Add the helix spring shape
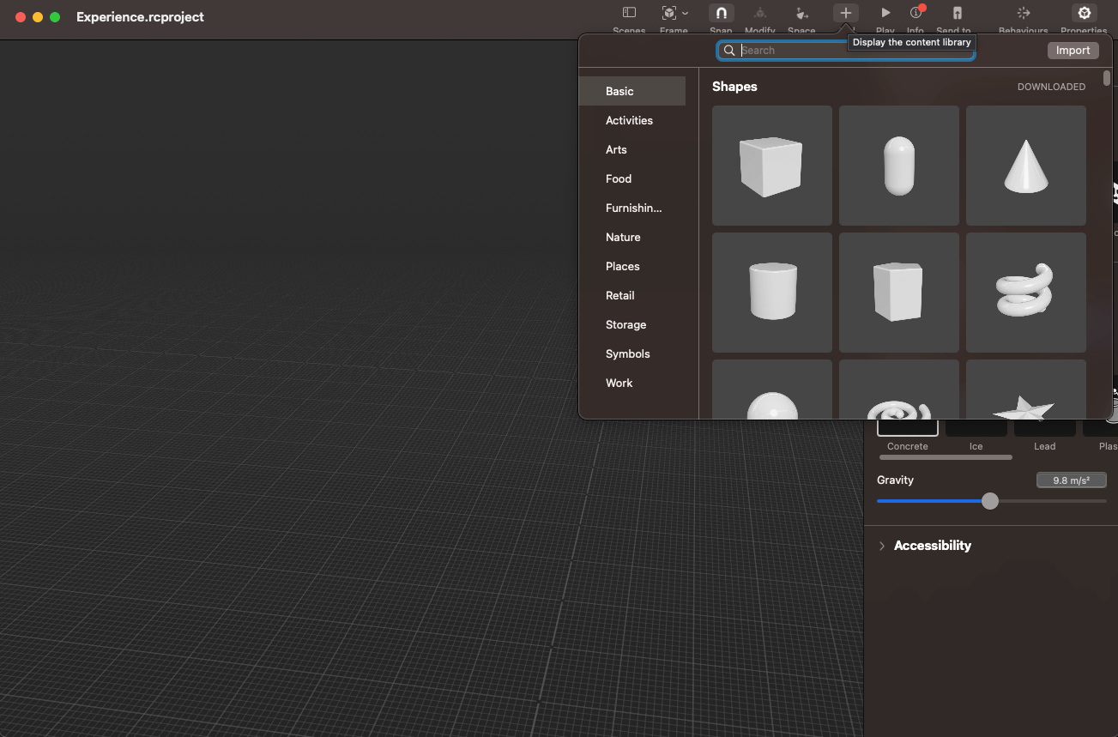The height and width of the screenshot is (737, 1118). click(1026, 293)
